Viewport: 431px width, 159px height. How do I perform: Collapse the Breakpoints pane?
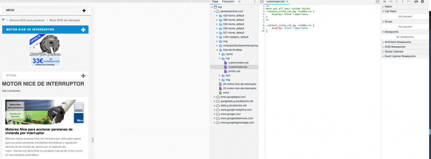383,32
